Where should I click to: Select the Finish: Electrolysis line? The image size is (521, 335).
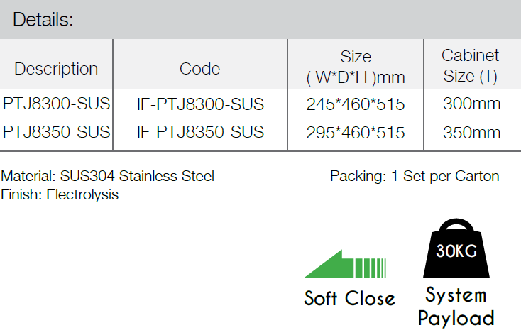60,194
